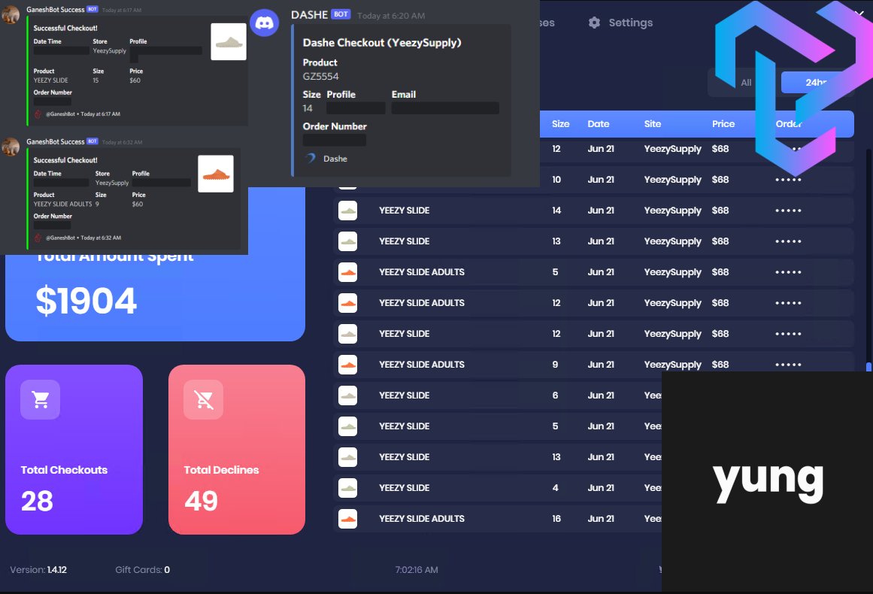Screen dimensions: 873x594
Task: Open the Settings gear icon
Action: [x=594, y=23]
